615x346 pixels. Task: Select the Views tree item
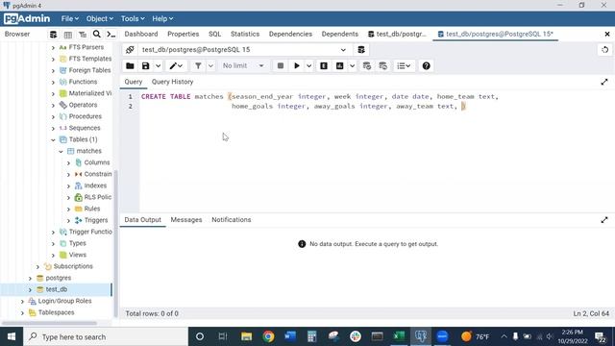[77, 255]
